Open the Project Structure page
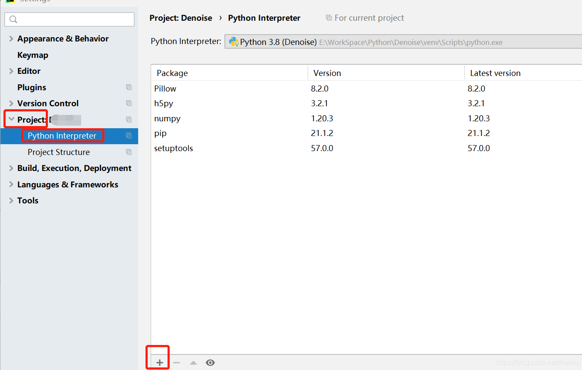The image size is (582, 370). click(x=59, y=152)
